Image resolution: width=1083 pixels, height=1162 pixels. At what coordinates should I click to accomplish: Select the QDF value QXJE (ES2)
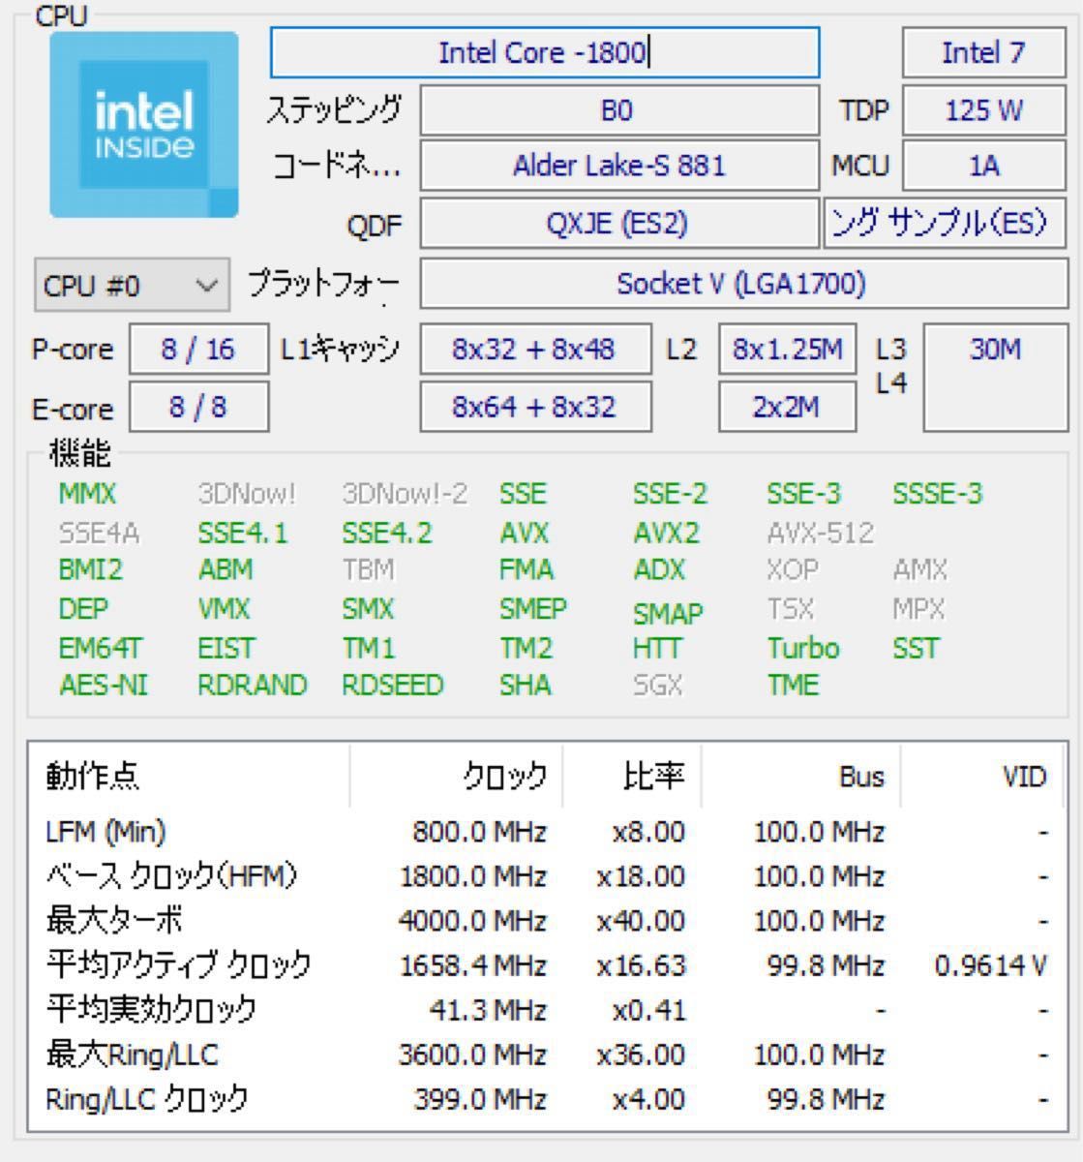(617, 224)
